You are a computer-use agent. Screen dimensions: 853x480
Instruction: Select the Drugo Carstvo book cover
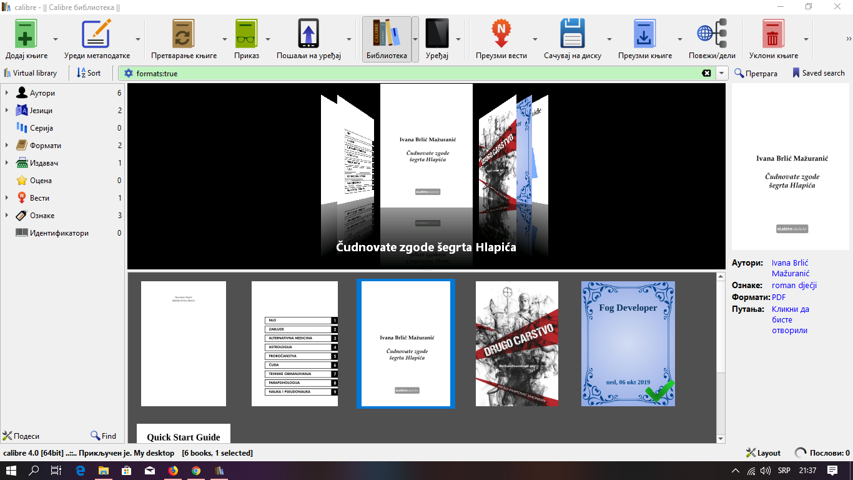click(517, 344)
